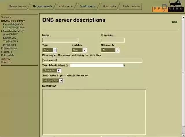Open Invalid data report
The height and width of the screenshot is (137, 185).
pyautogui.click(x=10, y=45)
